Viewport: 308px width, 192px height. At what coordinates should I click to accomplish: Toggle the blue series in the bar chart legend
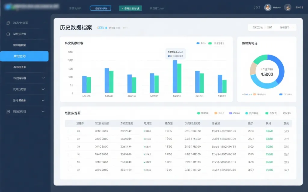(199, 43)
